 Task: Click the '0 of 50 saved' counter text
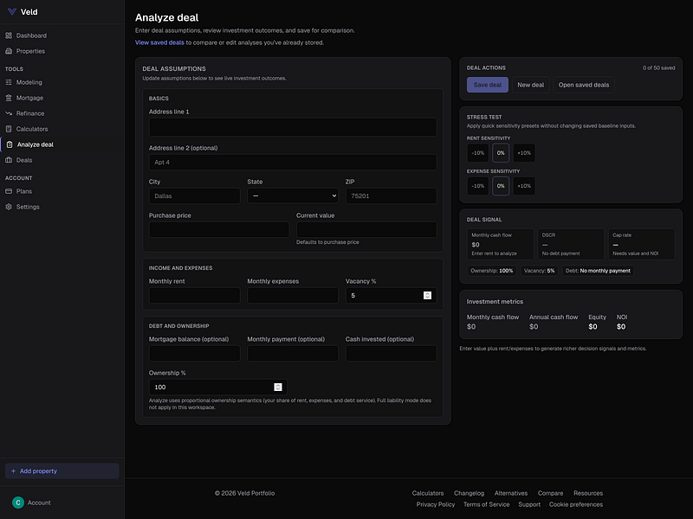[x=658, y=68]
